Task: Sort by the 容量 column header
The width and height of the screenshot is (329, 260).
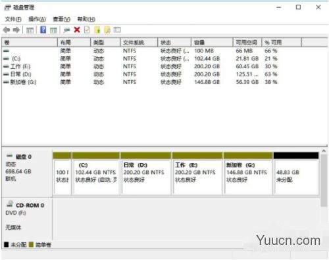Action: click(x=212, y=42)
